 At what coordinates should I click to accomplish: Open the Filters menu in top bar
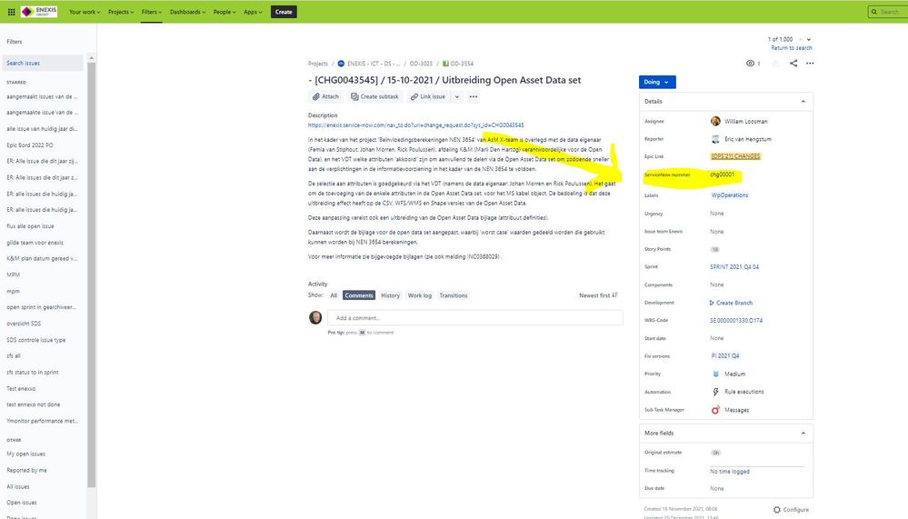[x=152, y=12]
